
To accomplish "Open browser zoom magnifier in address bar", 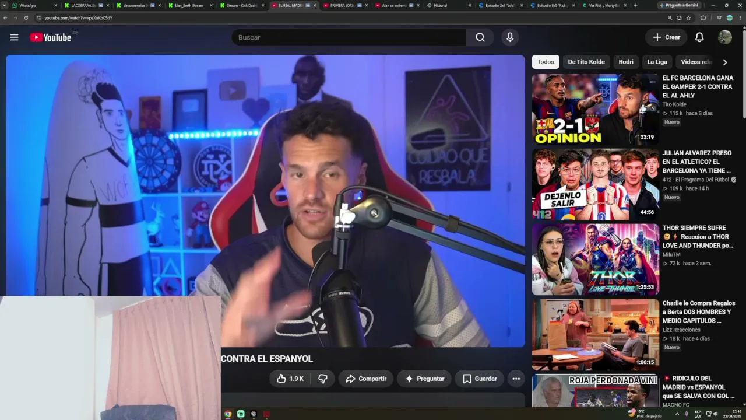I will (x=670, y=18).
